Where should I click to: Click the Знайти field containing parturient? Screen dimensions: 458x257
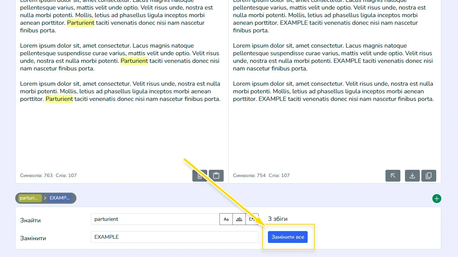pyautogui.click(x=155, y=219)
